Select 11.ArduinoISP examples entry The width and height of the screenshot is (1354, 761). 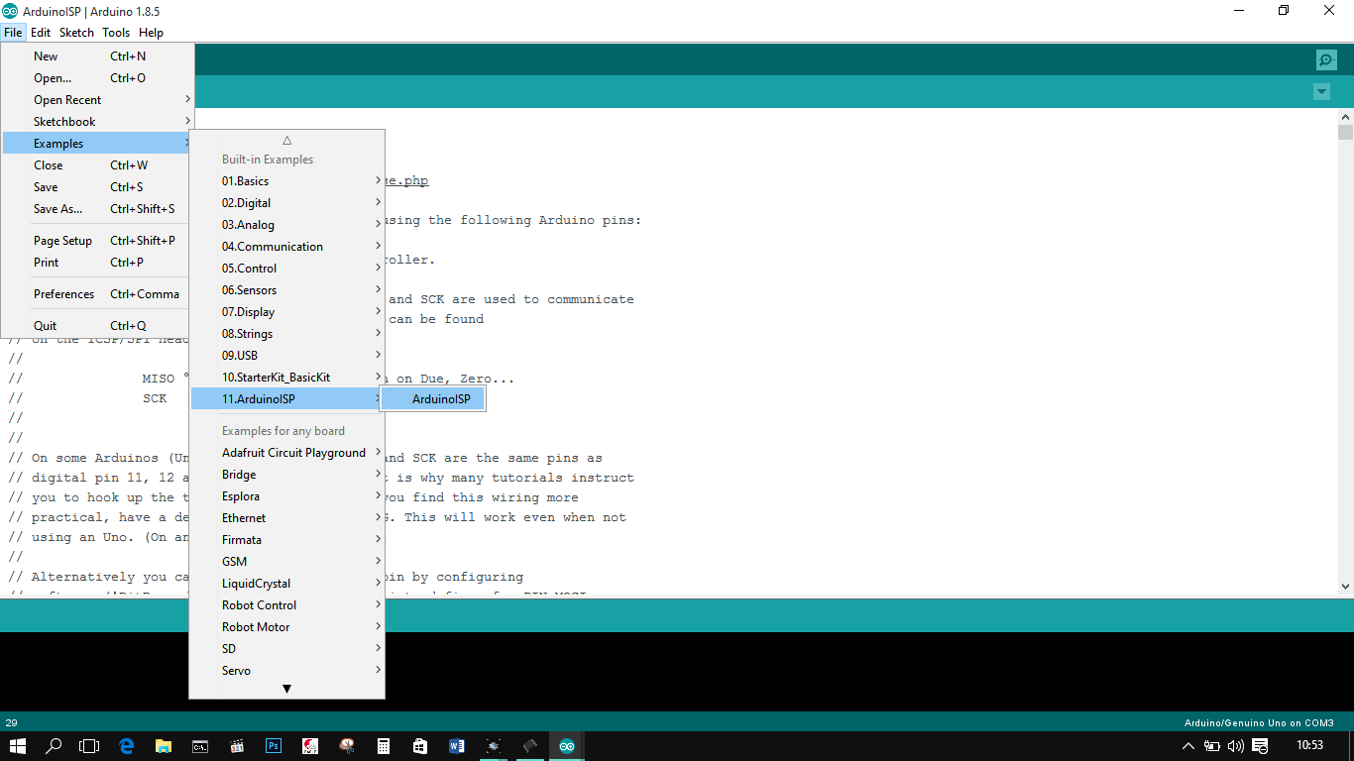(x=286, y=399)
